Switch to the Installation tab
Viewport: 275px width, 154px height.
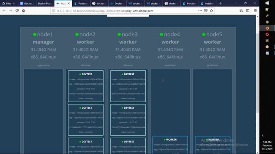208,3
